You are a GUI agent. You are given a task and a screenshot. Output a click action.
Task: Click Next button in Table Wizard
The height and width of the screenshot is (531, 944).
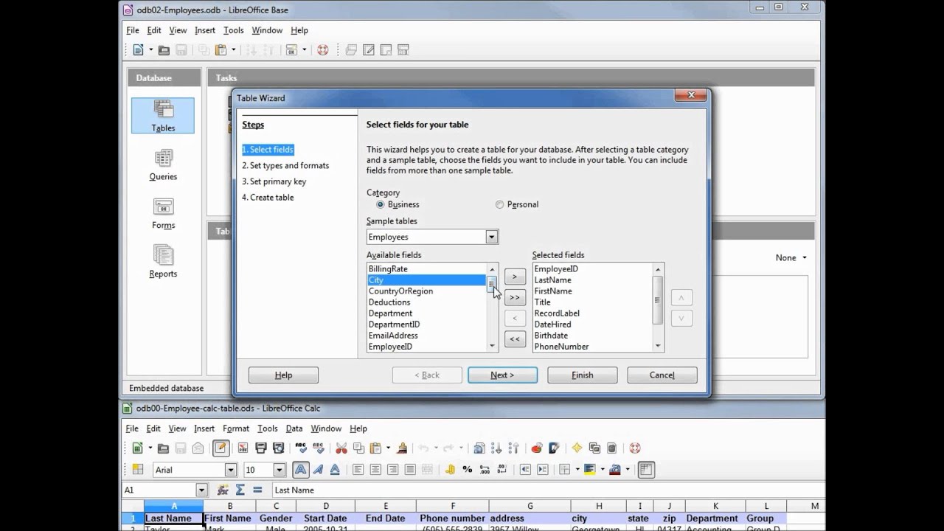tap(502, 375)
